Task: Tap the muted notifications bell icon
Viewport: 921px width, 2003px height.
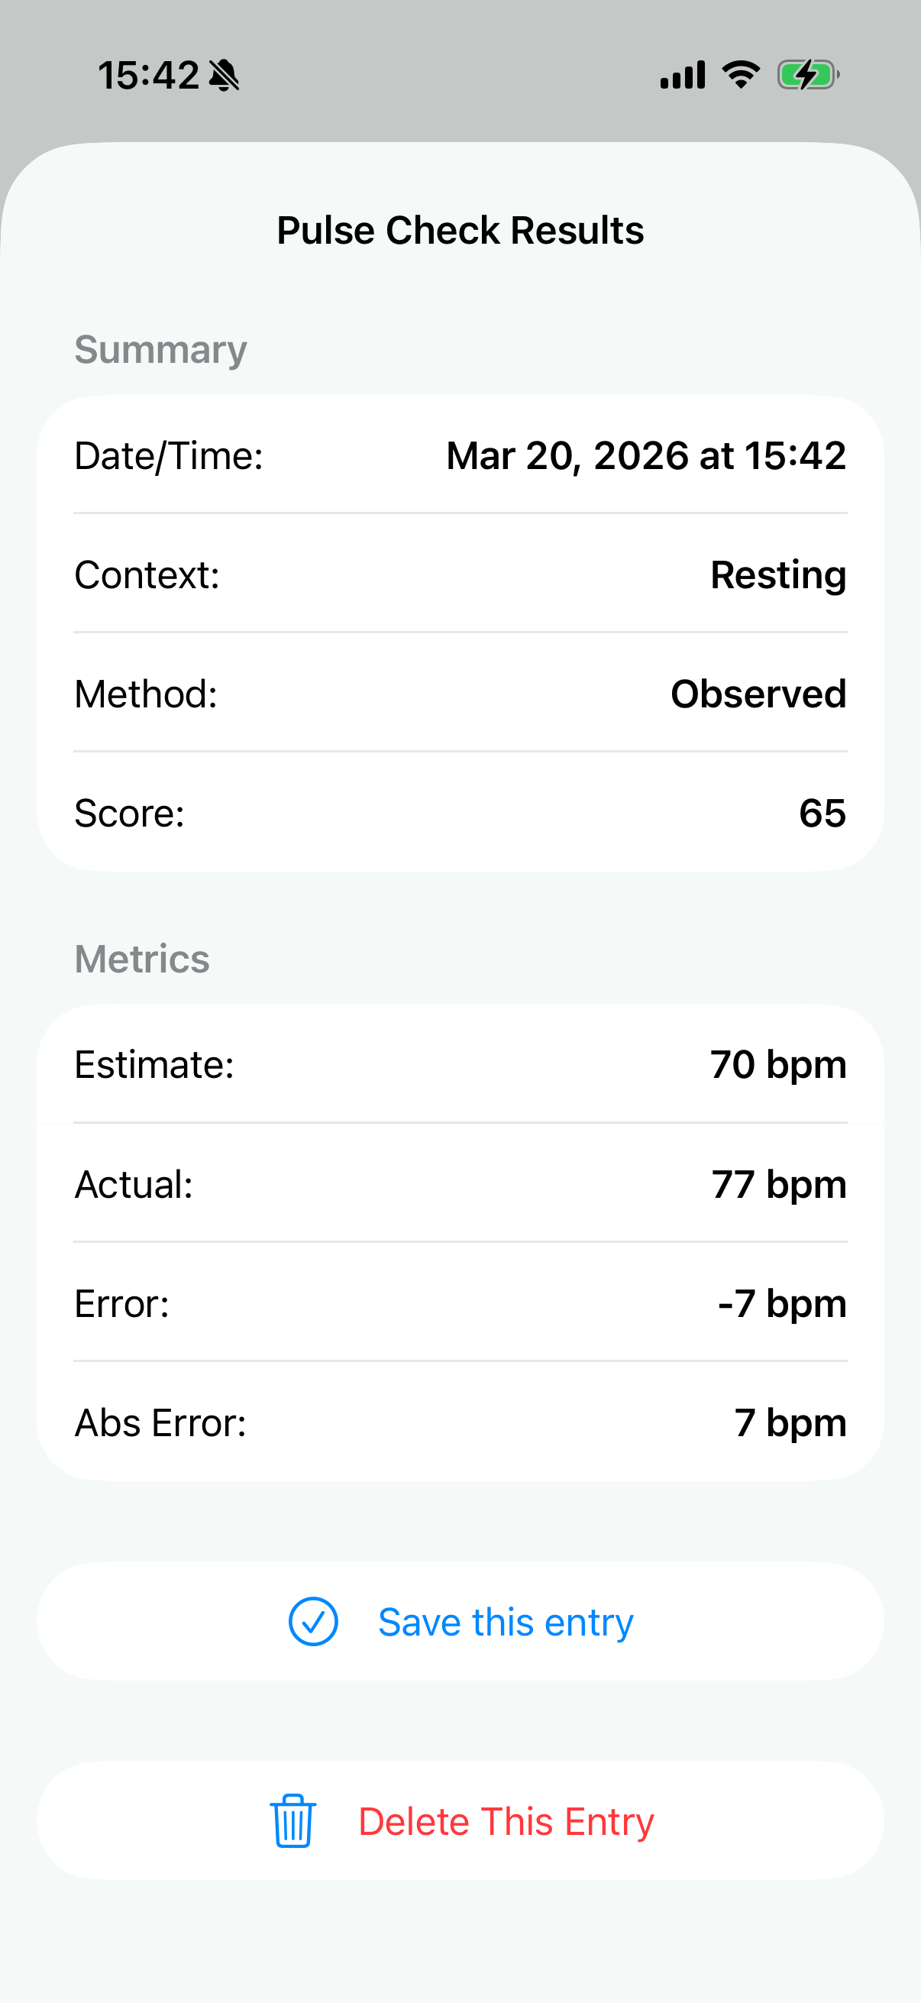Action: [x=225, y=74]
